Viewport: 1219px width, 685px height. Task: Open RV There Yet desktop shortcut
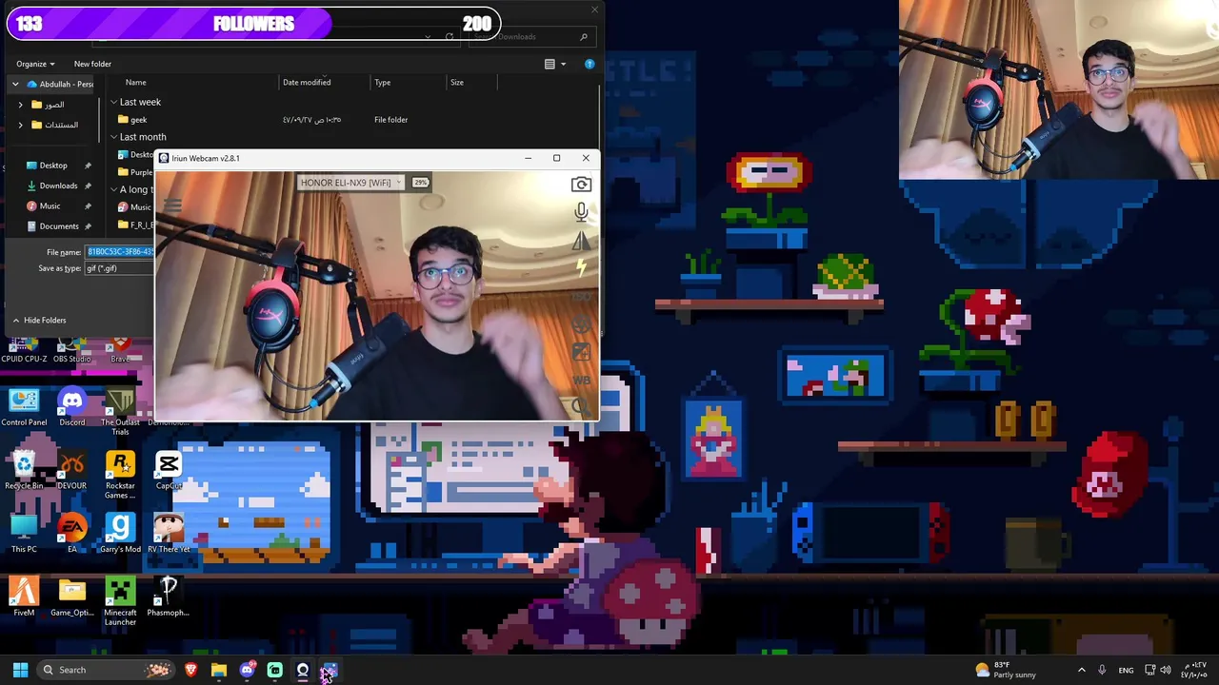point(169,534)
